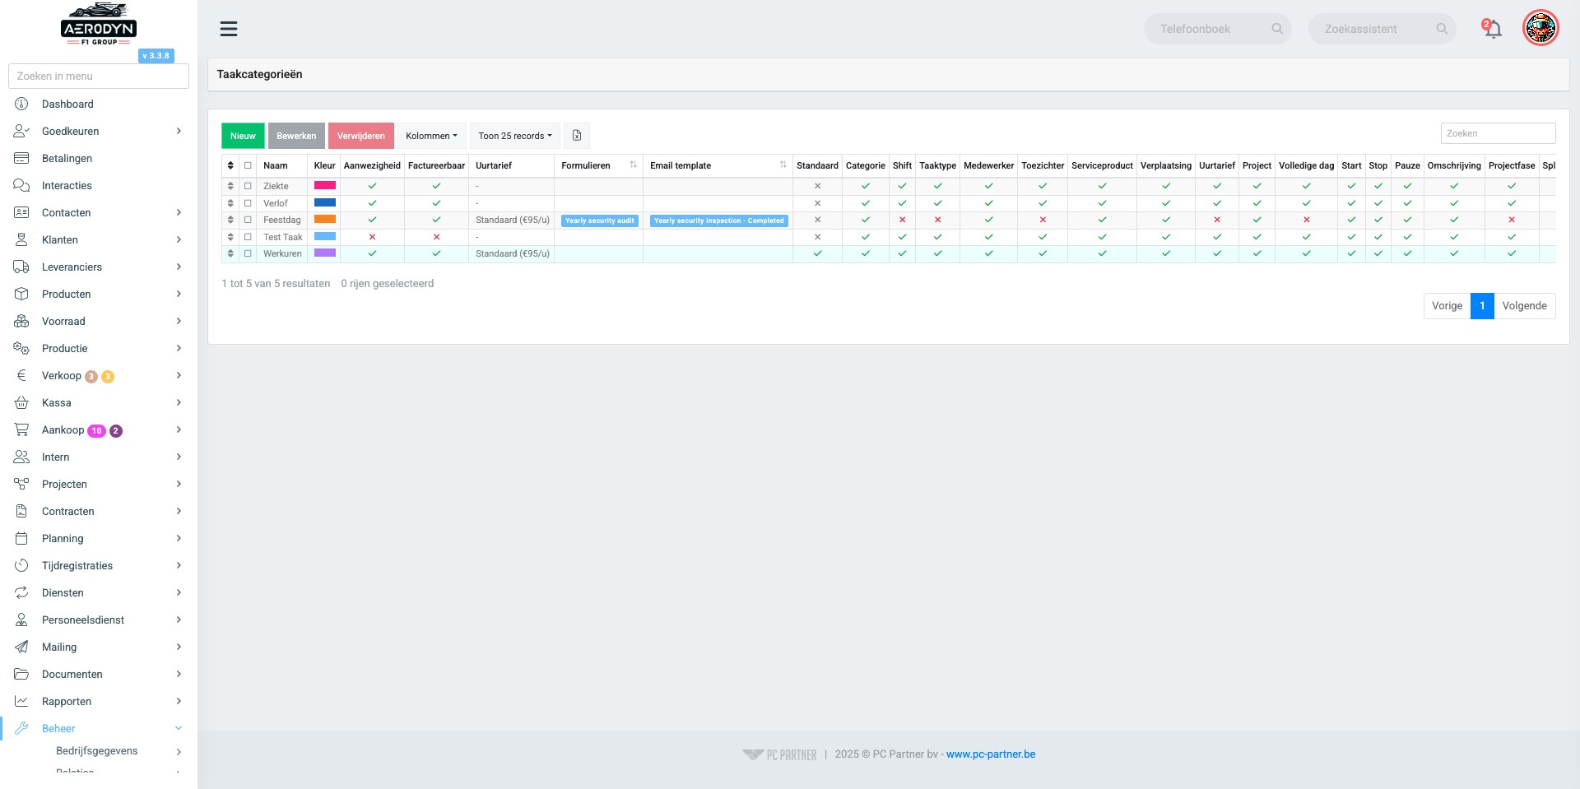The height and width of the screenshot is (789, 1580).
Task: Click the Interacties chat icon
Action: point(21,185)
